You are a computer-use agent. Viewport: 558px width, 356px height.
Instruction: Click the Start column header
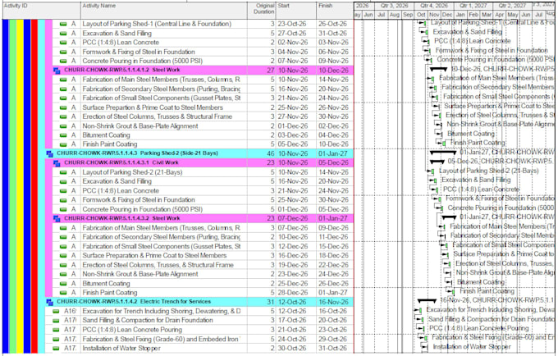pos(296,11)
